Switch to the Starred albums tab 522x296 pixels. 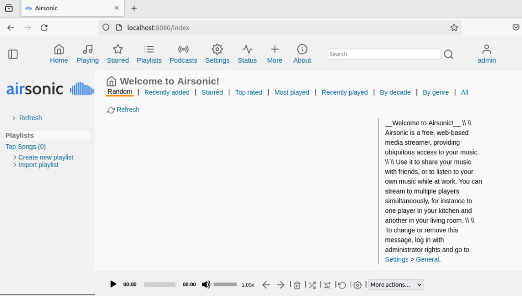[x=212, y=92]
